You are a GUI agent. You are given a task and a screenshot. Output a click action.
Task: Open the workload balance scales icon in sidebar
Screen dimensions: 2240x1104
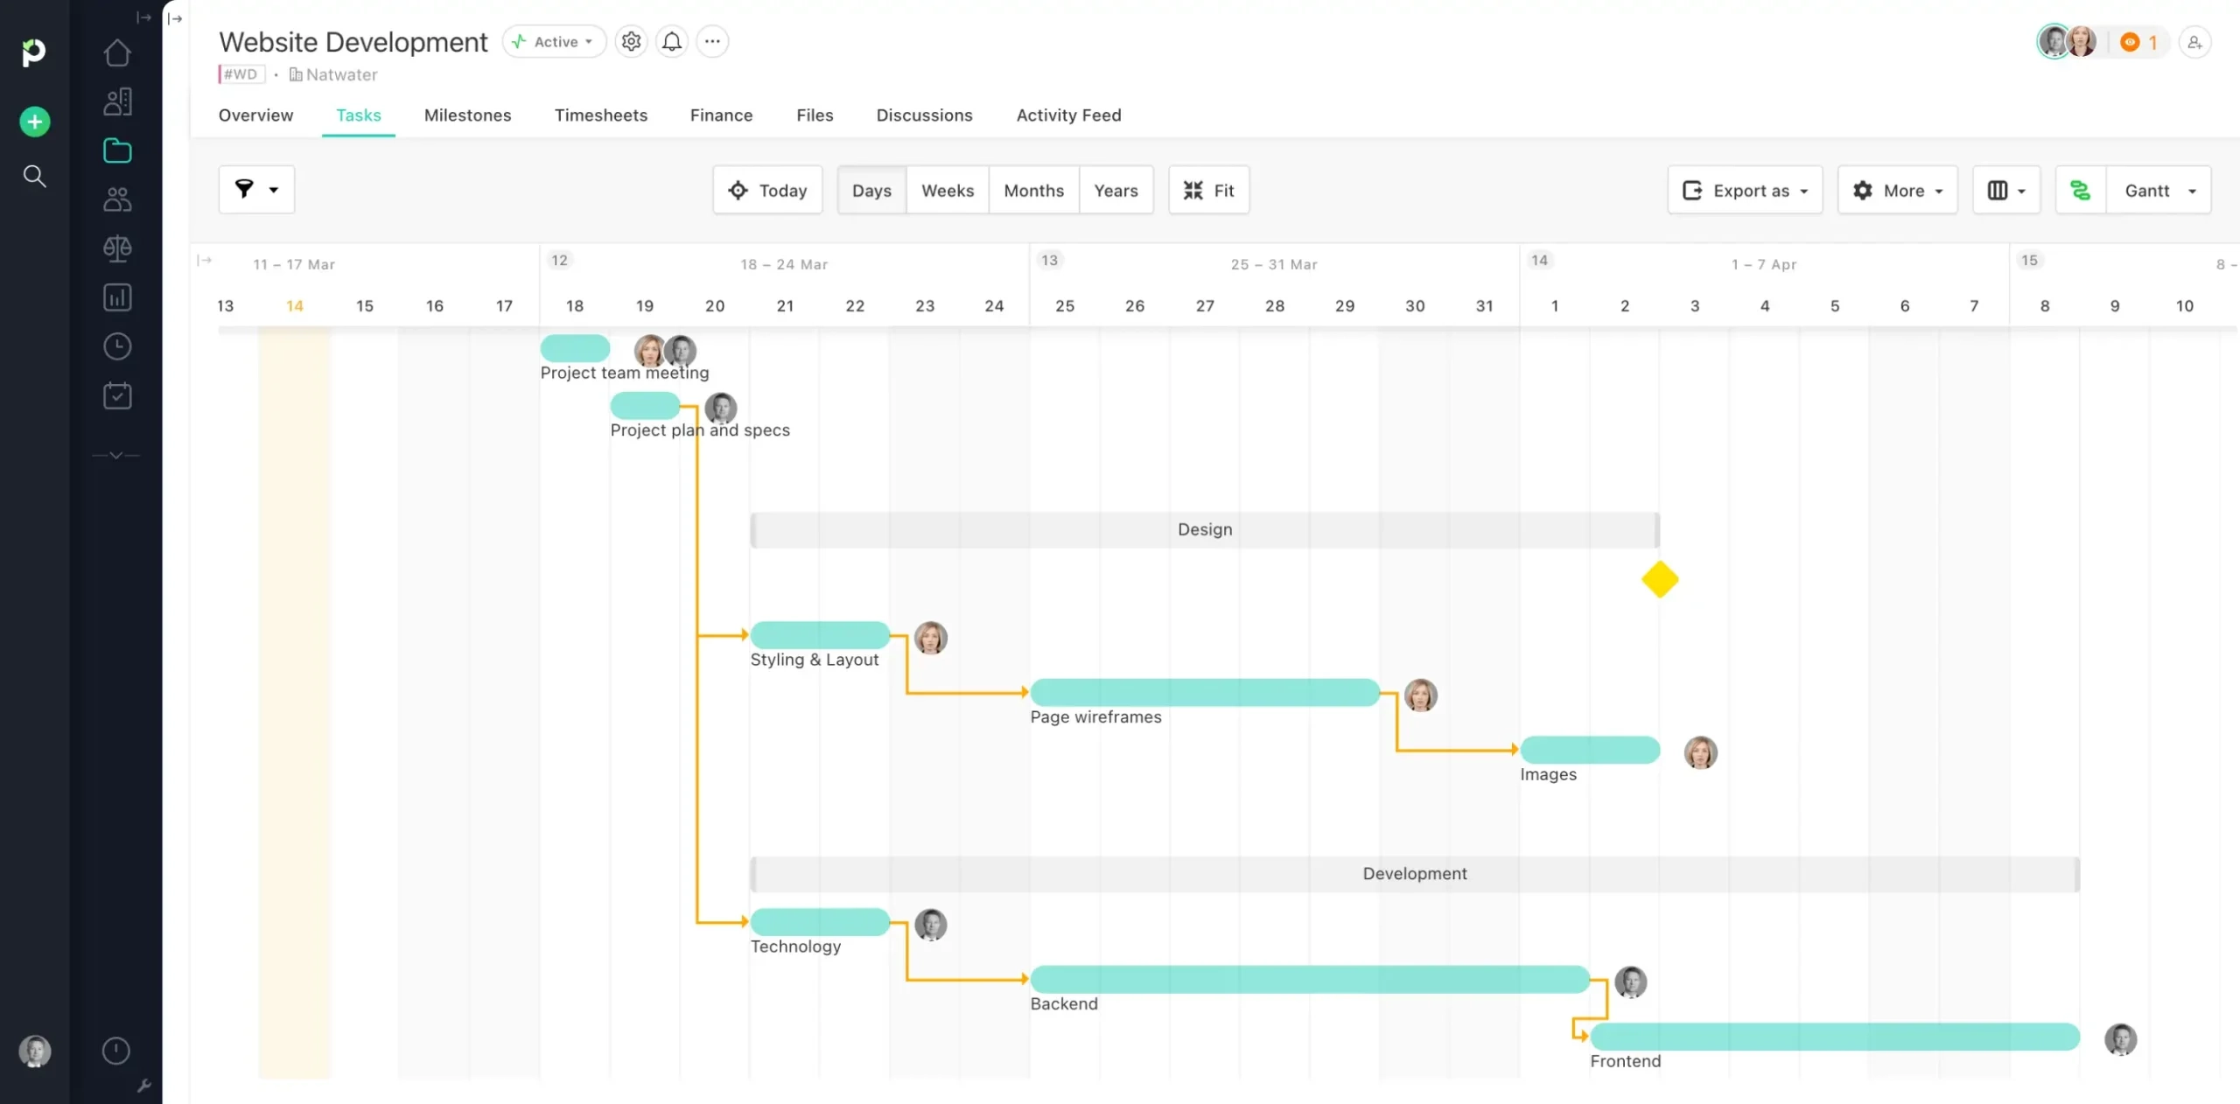coord(116,248)
